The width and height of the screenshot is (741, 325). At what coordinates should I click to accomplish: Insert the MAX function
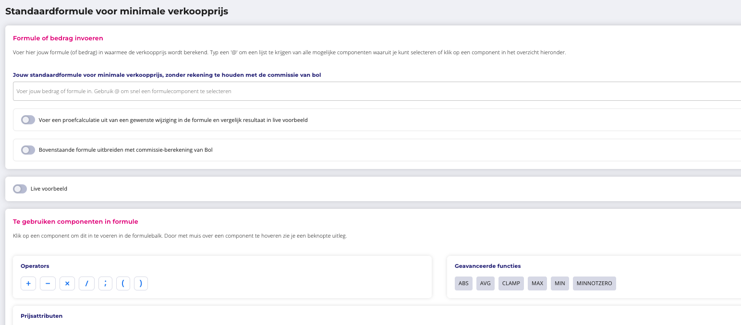(537, 283)
